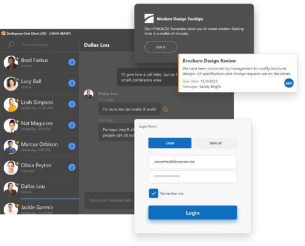Click the Due Date 12/3/2022 text
305x246 pixels.
coord(200,81)
